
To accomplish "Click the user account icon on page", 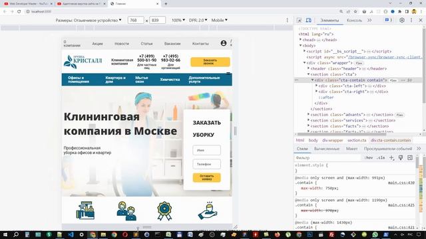I will click(x=224, y=43).
